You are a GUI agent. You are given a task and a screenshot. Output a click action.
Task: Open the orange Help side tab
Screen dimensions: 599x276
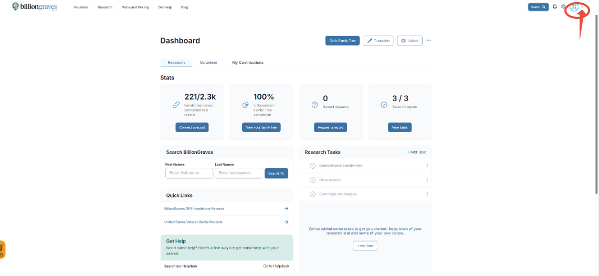2,250
